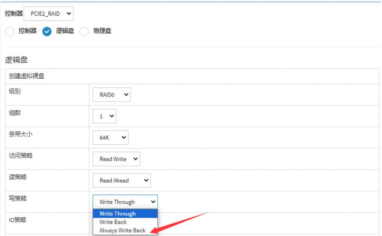Click the 写策略 row label
The height and width of the screenshot is (236, 382).
[x=18, y=198]
